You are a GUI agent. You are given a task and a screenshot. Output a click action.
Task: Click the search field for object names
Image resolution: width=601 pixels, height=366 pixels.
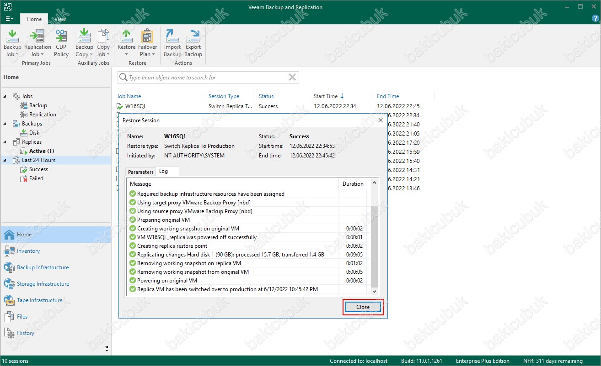pos(208,78)
